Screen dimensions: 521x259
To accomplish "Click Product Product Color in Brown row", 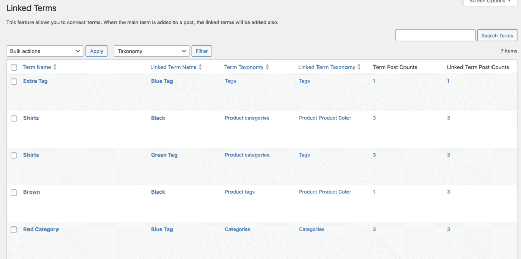I will pyautogui.click(x=325, y=192).
